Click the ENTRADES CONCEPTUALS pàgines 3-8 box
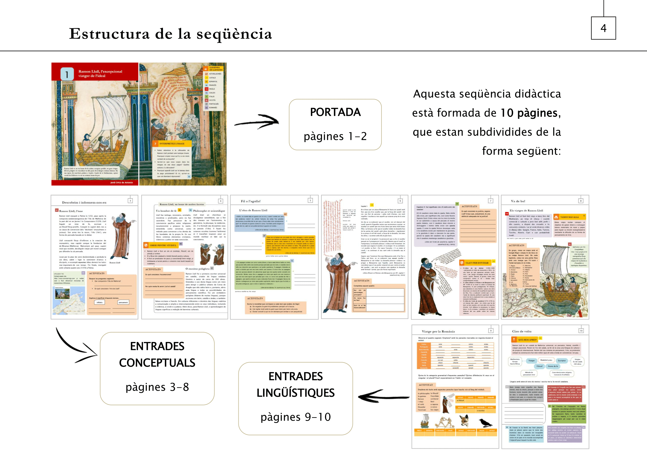The image size is (647, 458). pos(157,369)
